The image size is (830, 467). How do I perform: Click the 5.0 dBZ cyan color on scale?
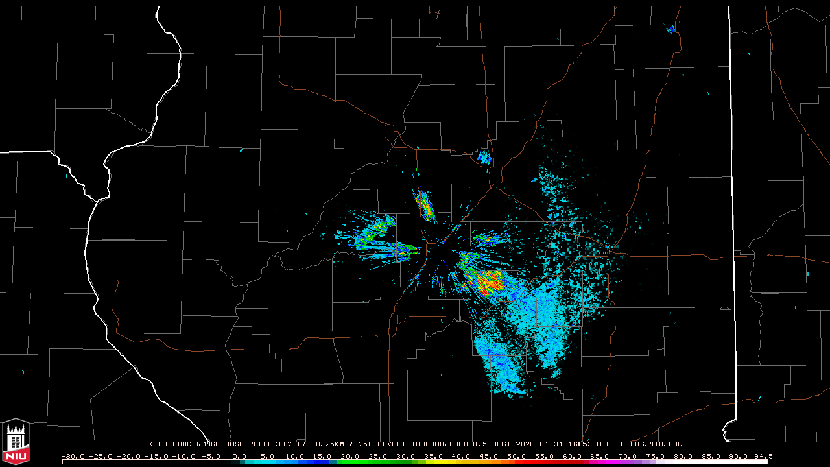[267, 462]
